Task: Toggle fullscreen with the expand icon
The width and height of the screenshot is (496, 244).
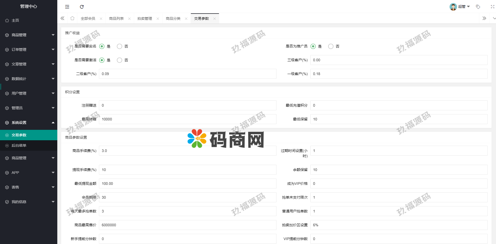Action: pos(492,7)
